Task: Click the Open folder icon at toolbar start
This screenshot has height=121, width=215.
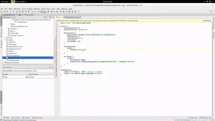Action: tap(1, 12)
